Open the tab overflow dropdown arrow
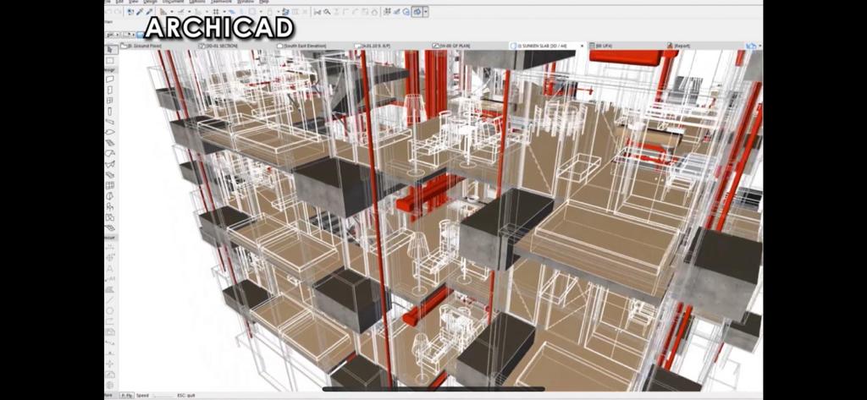The width and height of the screenshot is (867, 400). [x=759, y=46]
